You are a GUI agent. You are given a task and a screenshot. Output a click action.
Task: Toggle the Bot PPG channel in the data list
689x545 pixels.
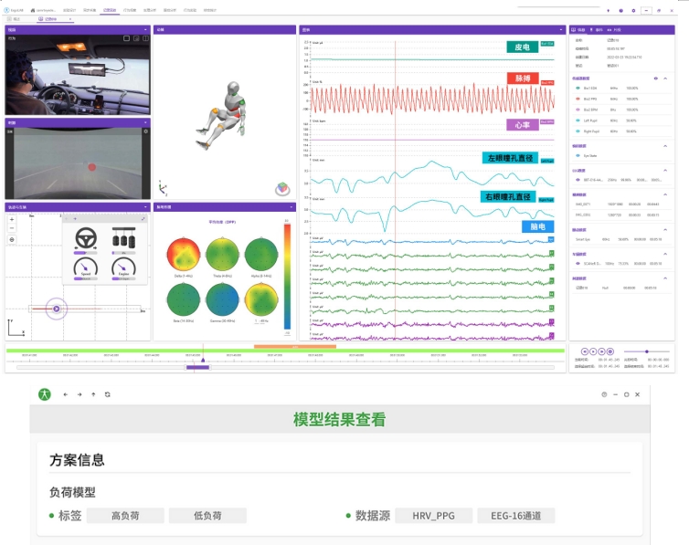click(x=577, y=99)
